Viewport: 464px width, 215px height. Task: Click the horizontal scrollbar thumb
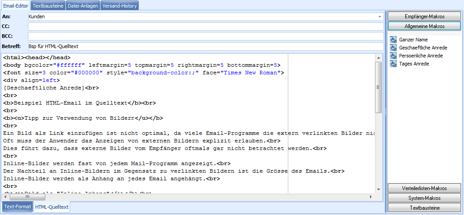point(27,197)
